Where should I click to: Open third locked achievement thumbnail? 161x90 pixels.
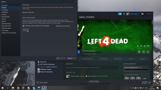tap(139, 78)
